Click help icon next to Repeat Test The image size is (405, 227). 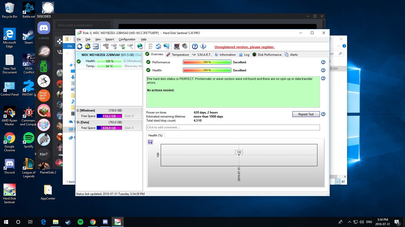point(323,114)
